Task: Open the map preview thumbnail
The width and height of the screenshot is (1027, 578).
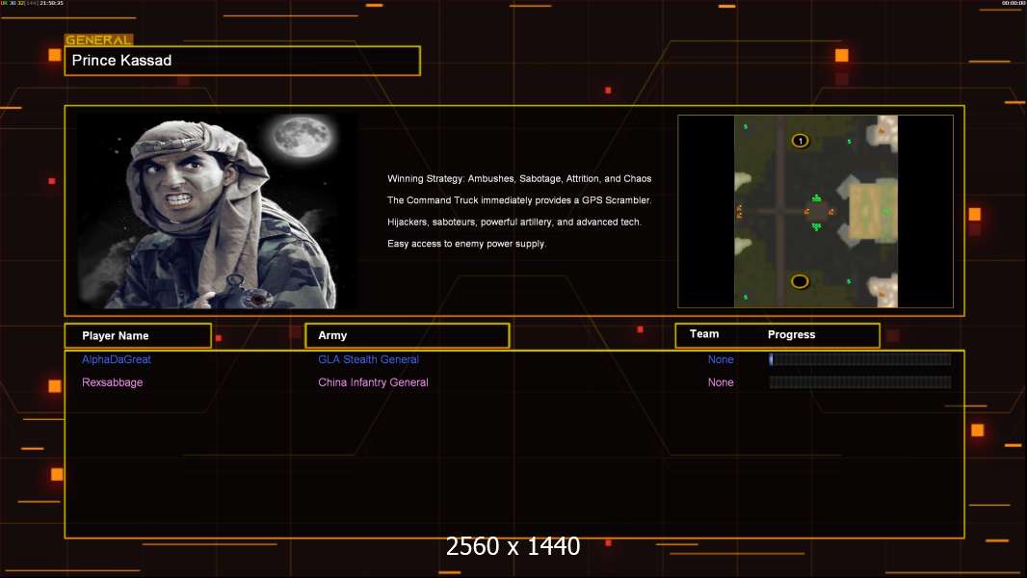Action: point(815,211)
